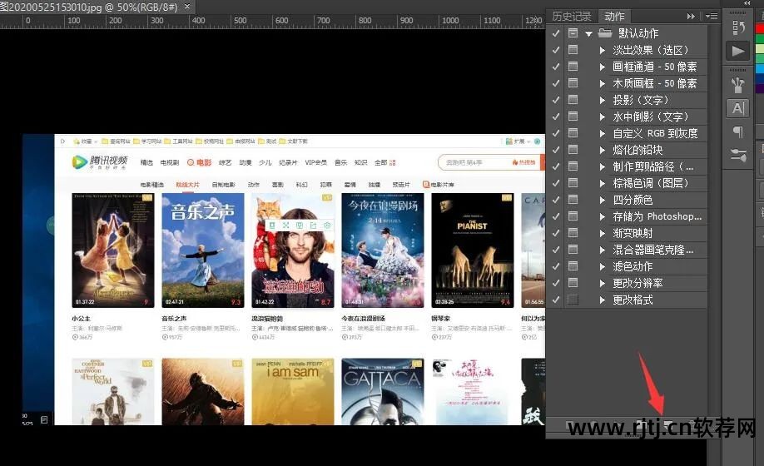
Task: Toggle the checkmark for 淡出效果（选区）
Action: click(555, 50)
